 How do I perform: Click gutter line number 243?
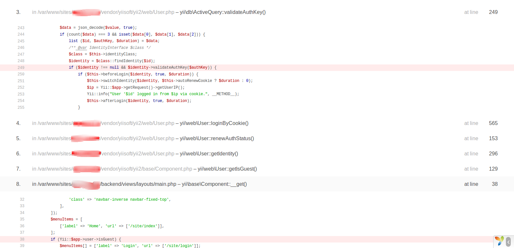coord(21,28)
